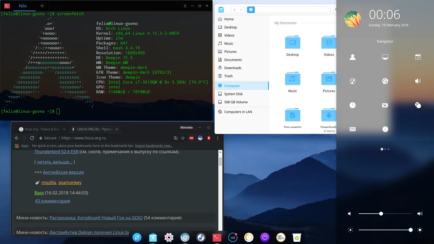Open System Information icon
This screenshot has width=434, height=244.
click(x=385, y=129)
